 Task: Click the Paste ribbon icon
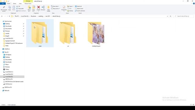(14, 7)
